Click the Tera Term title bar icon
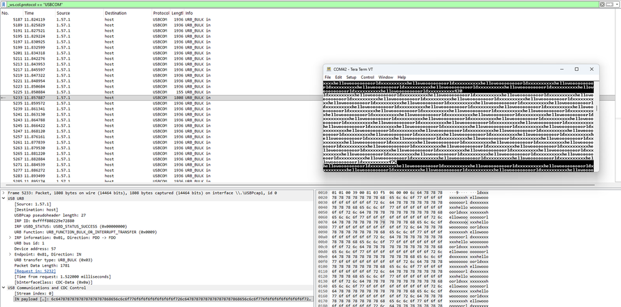 [x=328, y=70]
